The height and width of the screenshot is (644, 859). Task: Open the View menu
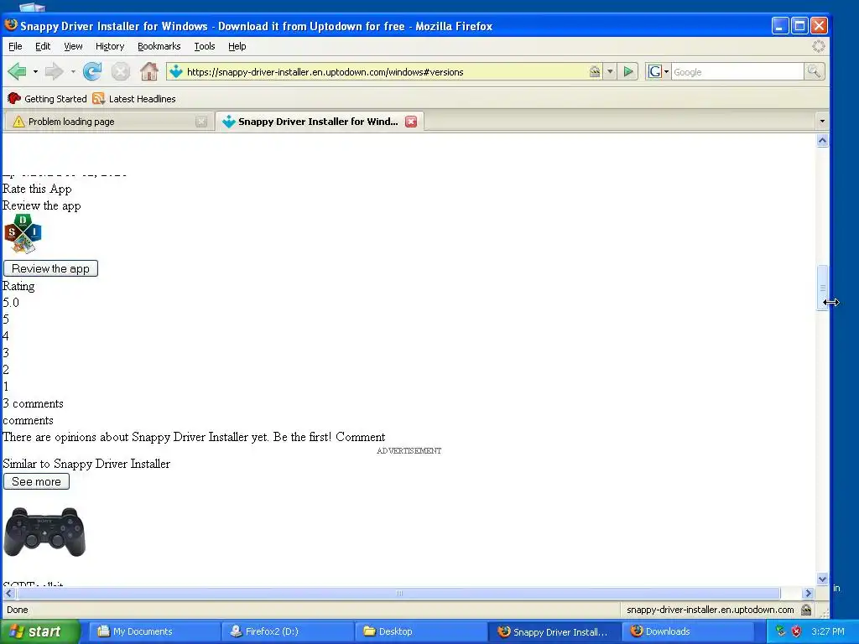[73, 47]
